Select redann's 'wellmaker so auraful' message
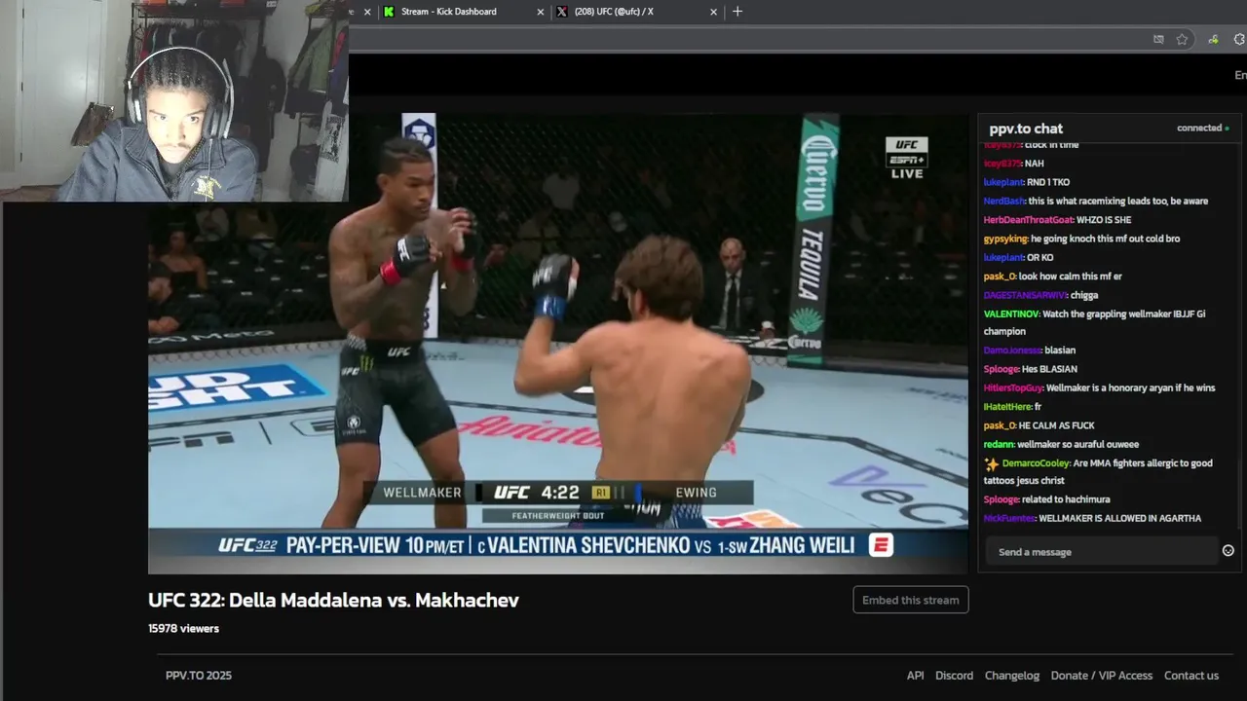Image resolution: width=1247 pixels, height=701 pixels. (x=1061, y=444)
